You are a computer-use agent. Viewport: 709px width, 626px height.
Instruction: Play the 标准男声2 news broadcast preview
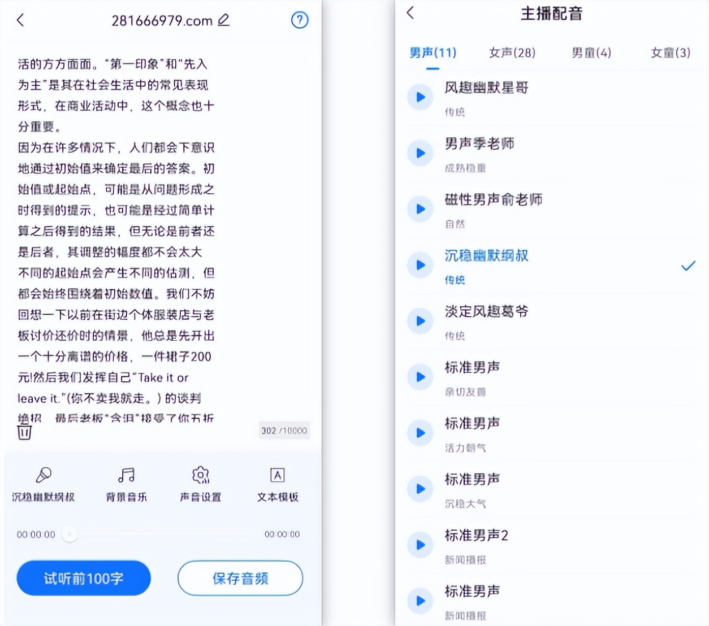tap(420, 545)
